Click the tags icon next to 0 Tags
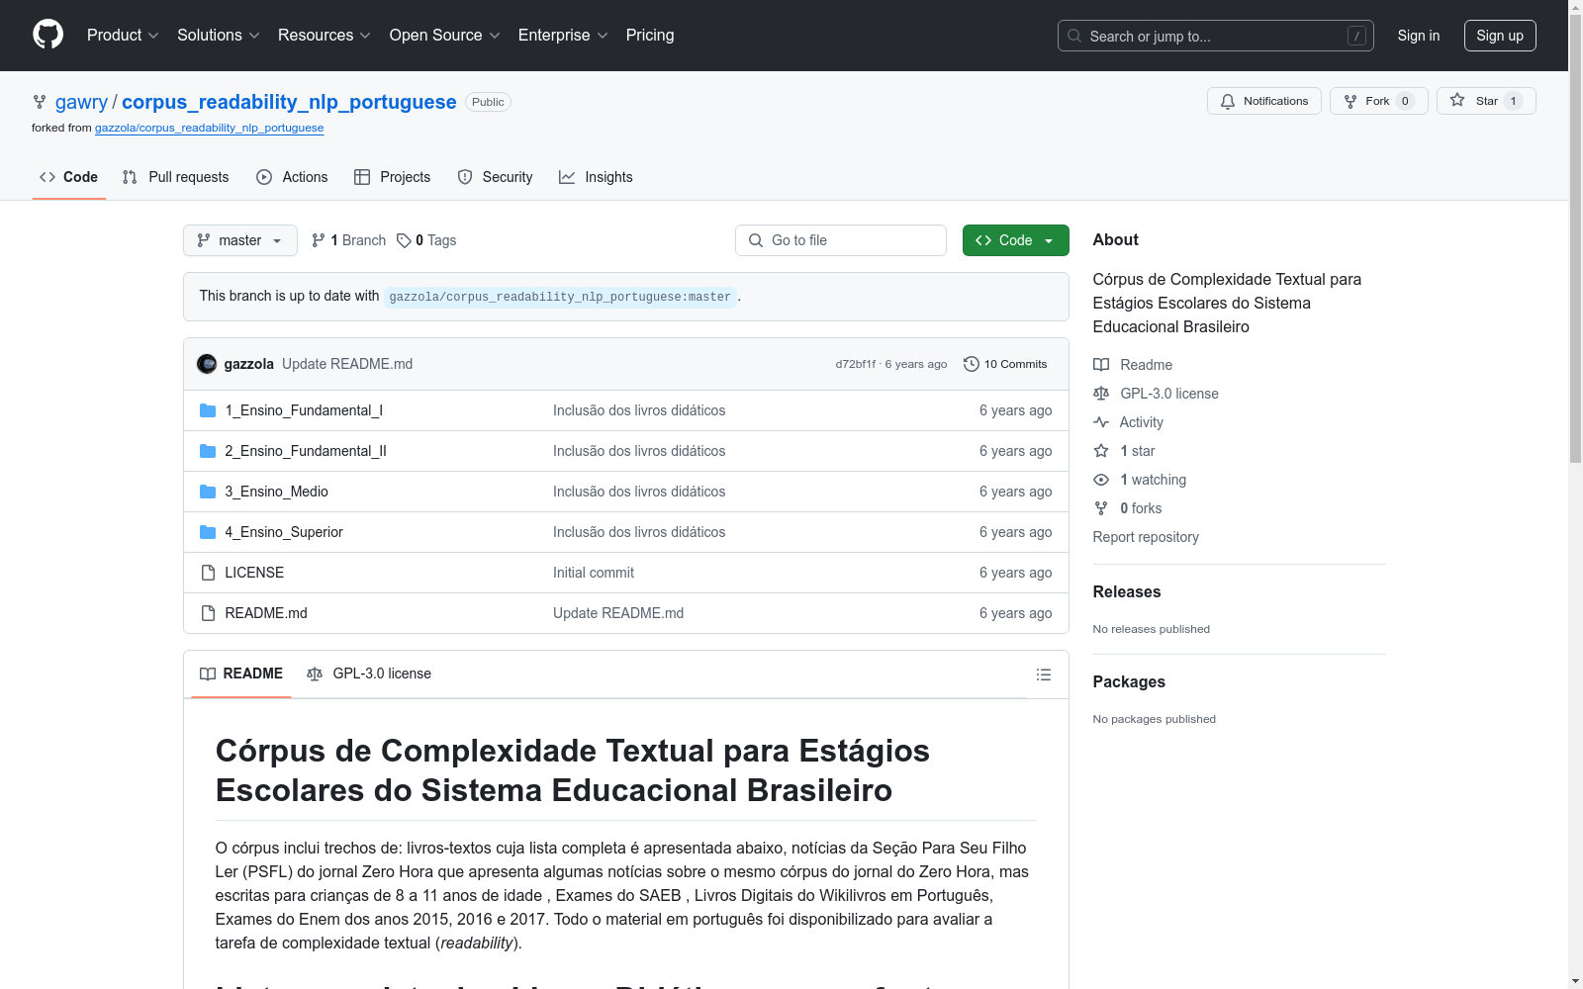 (404, 240)
